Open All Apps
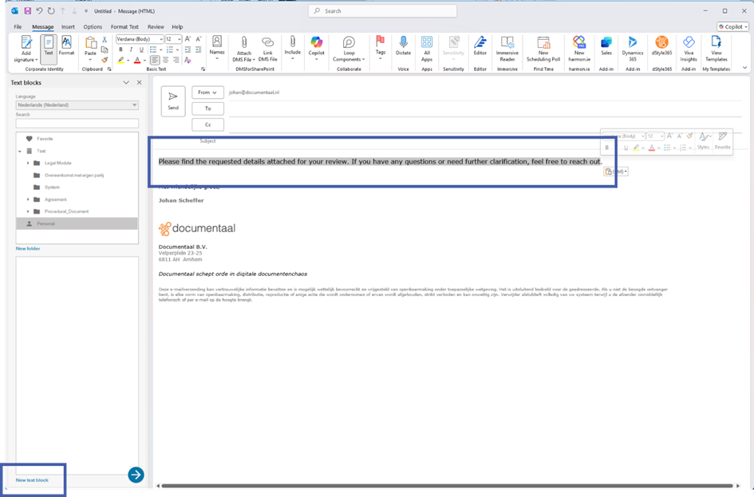This screenshot has width=754, height=497. tap(427, 49)
